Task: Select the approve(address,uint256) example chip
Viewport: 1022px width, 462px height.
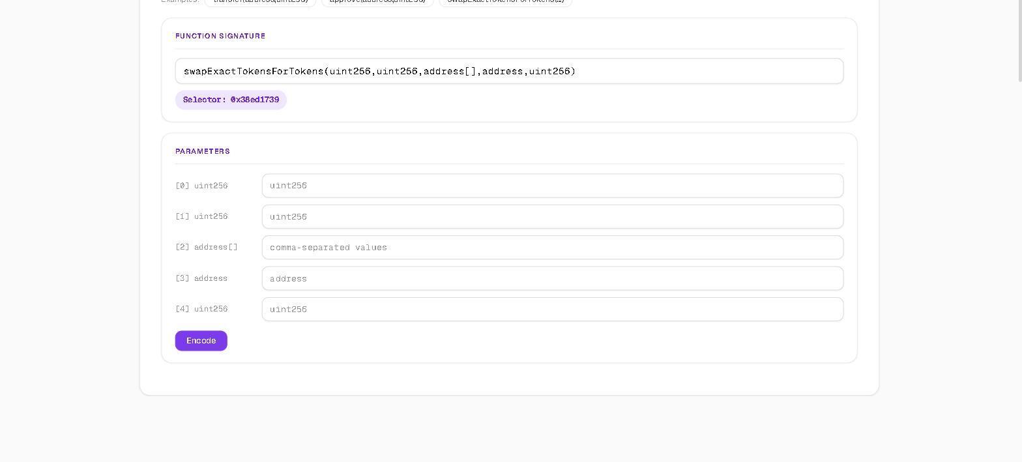Action: (x=377, y=2)
